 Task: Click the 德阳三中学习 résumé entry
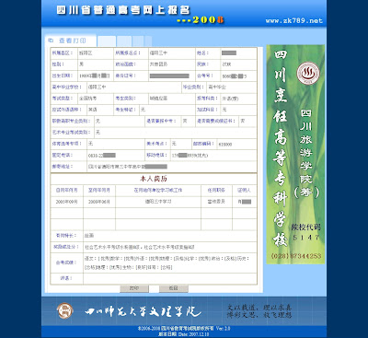click(158, 202)
